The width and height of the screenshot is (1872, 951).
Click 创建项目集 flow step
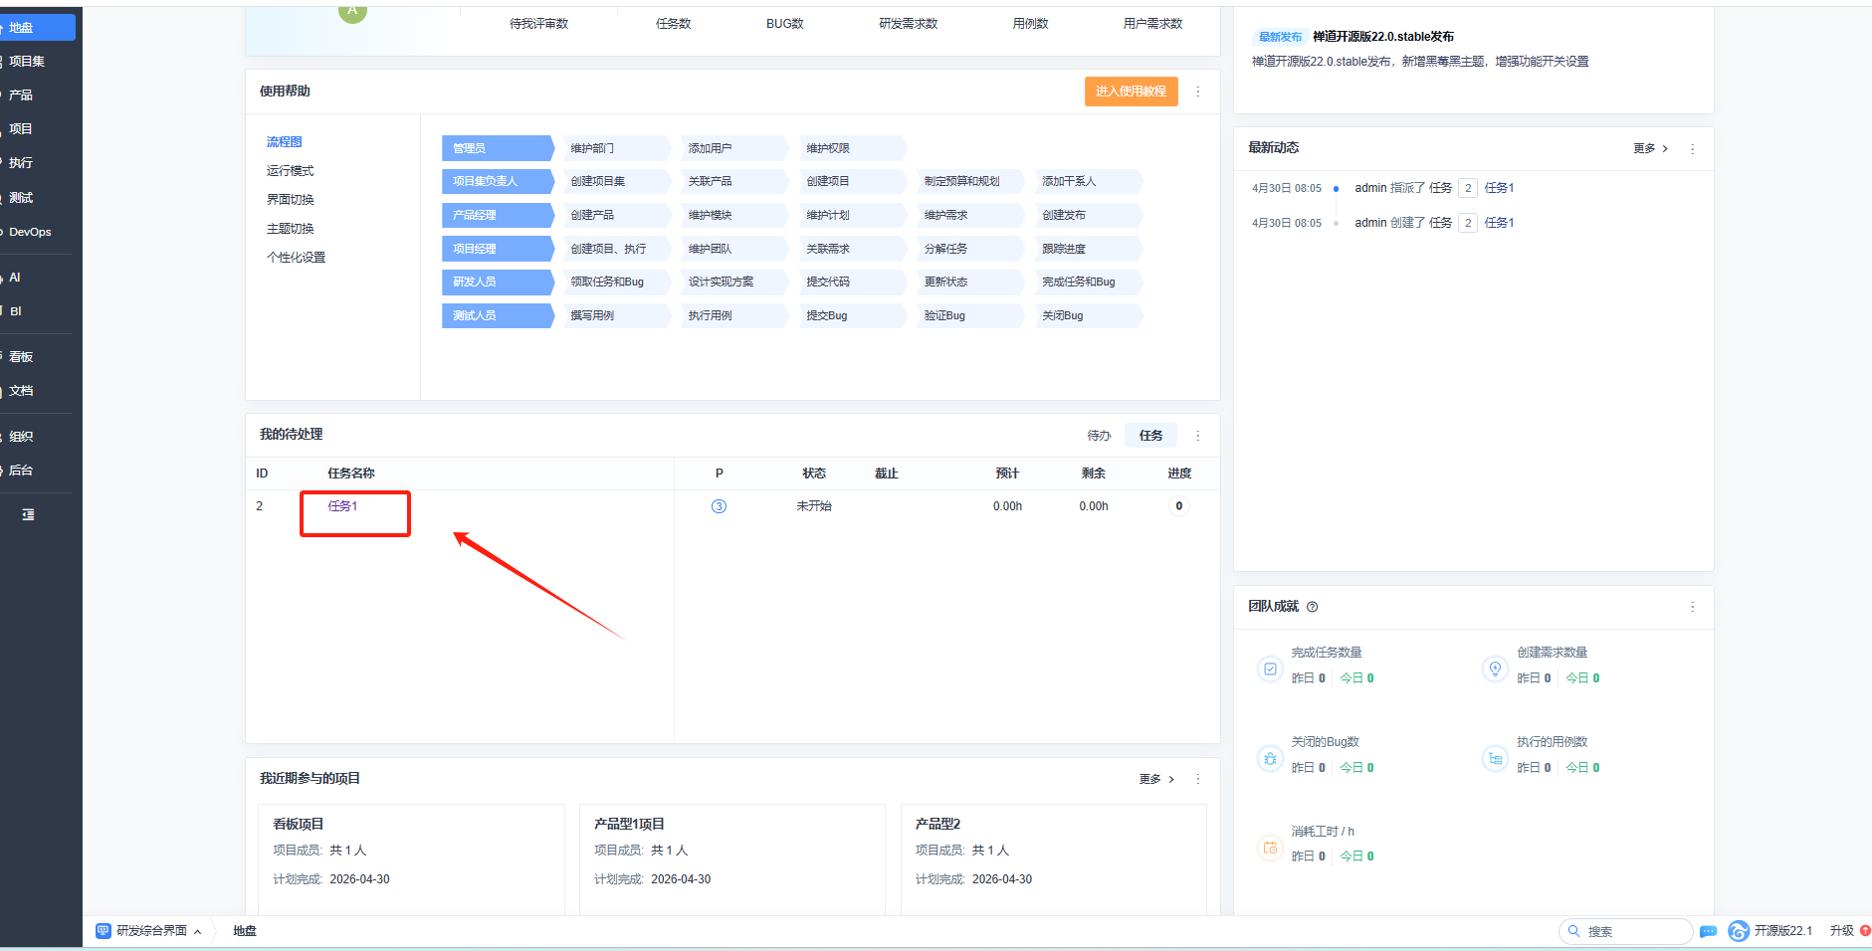coord(617,181)
